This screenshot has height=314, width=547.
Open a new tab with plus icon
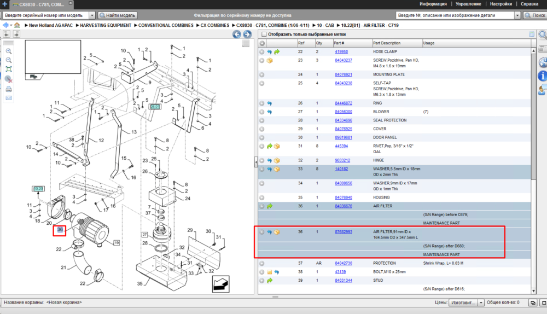point(4,4)
